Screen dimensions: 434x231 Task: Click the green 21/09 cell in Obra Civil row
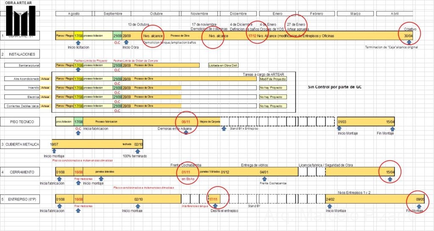pyautogui.click(x=117, y=36)
